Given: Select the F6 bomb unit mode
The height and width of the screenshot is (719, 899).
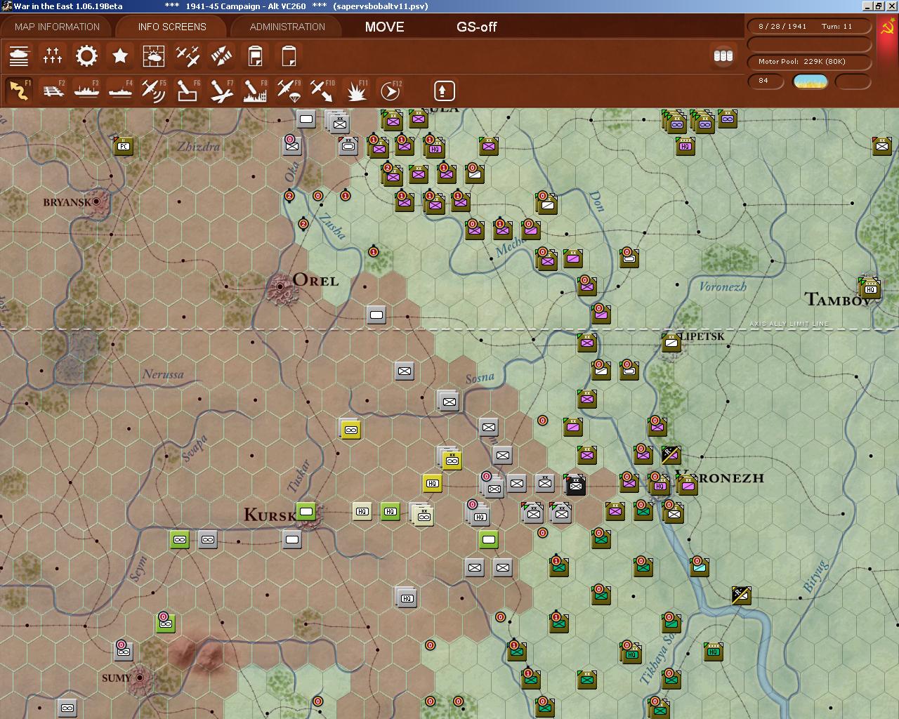Looking at the screenshot, I should point(188,91).
